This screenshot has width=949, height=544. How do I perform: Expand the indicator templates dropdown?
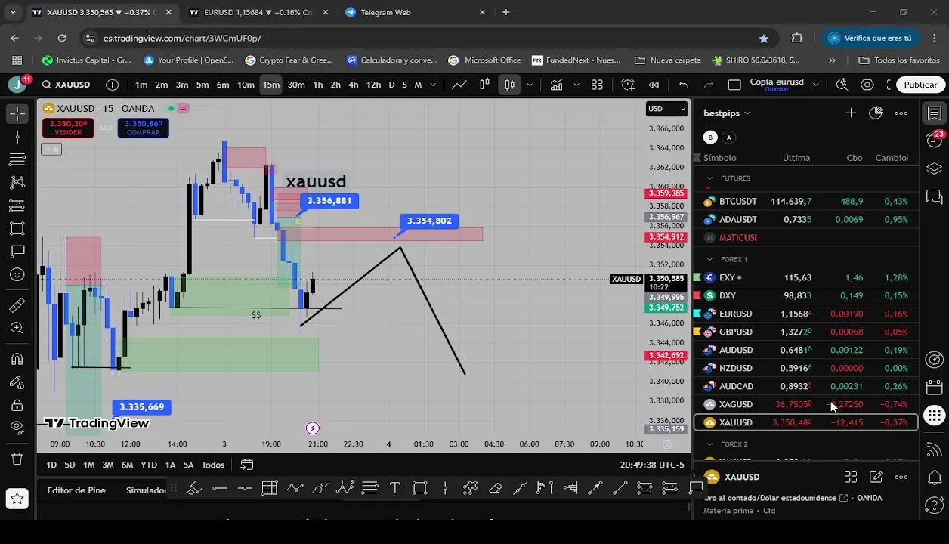pyautogui.click(x=577, y=85)
